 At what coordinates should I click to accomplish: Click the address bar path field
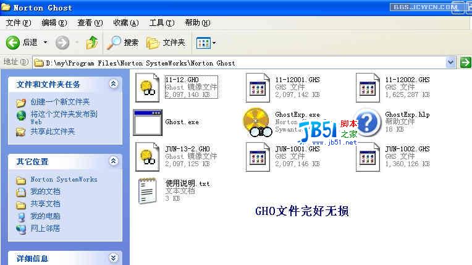239,62
